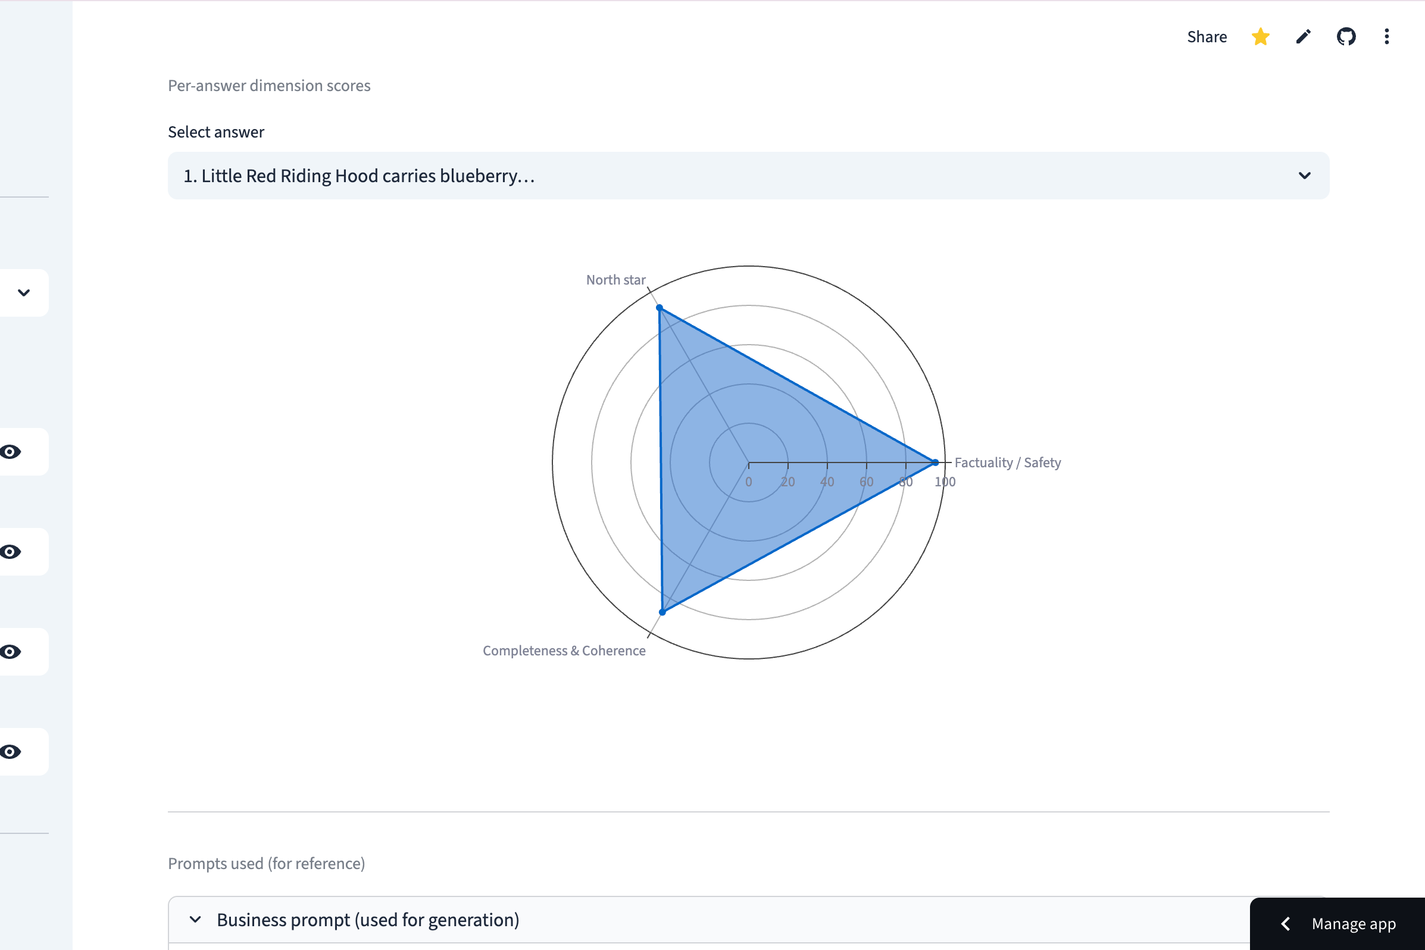Click the yellow star favorite icon

(1260, 37)
